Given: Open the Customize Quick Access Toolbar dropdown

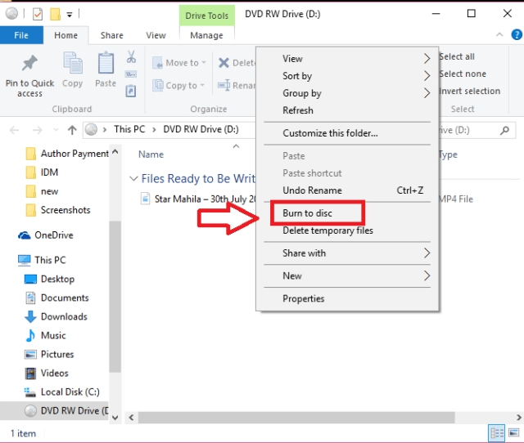Looking at the screenshot, I should click(70, 15).
